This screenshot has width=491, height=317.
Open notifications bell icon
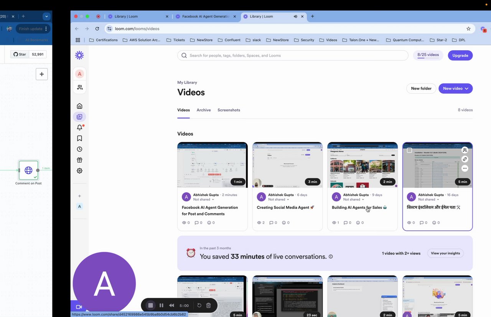(79, 128)
